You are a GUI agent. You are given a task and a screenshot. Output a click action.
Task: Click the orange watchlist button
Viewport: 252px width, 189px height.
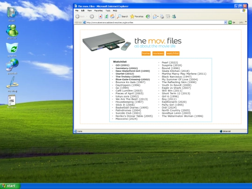coord(173,53)
